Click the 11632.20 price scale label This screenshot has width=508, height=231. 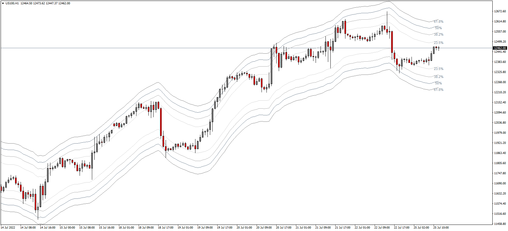point(500,194)
